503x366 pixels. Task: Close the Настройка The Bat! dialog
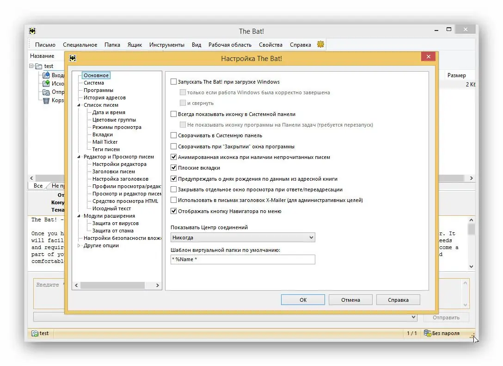click(x=428, y=56)
